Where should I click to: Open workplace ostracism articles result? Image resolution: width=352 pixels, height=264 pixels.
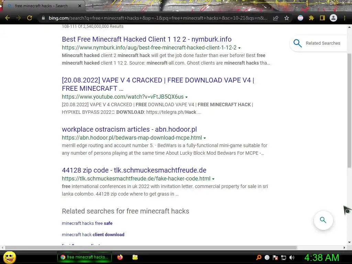[x=129, y=129]
